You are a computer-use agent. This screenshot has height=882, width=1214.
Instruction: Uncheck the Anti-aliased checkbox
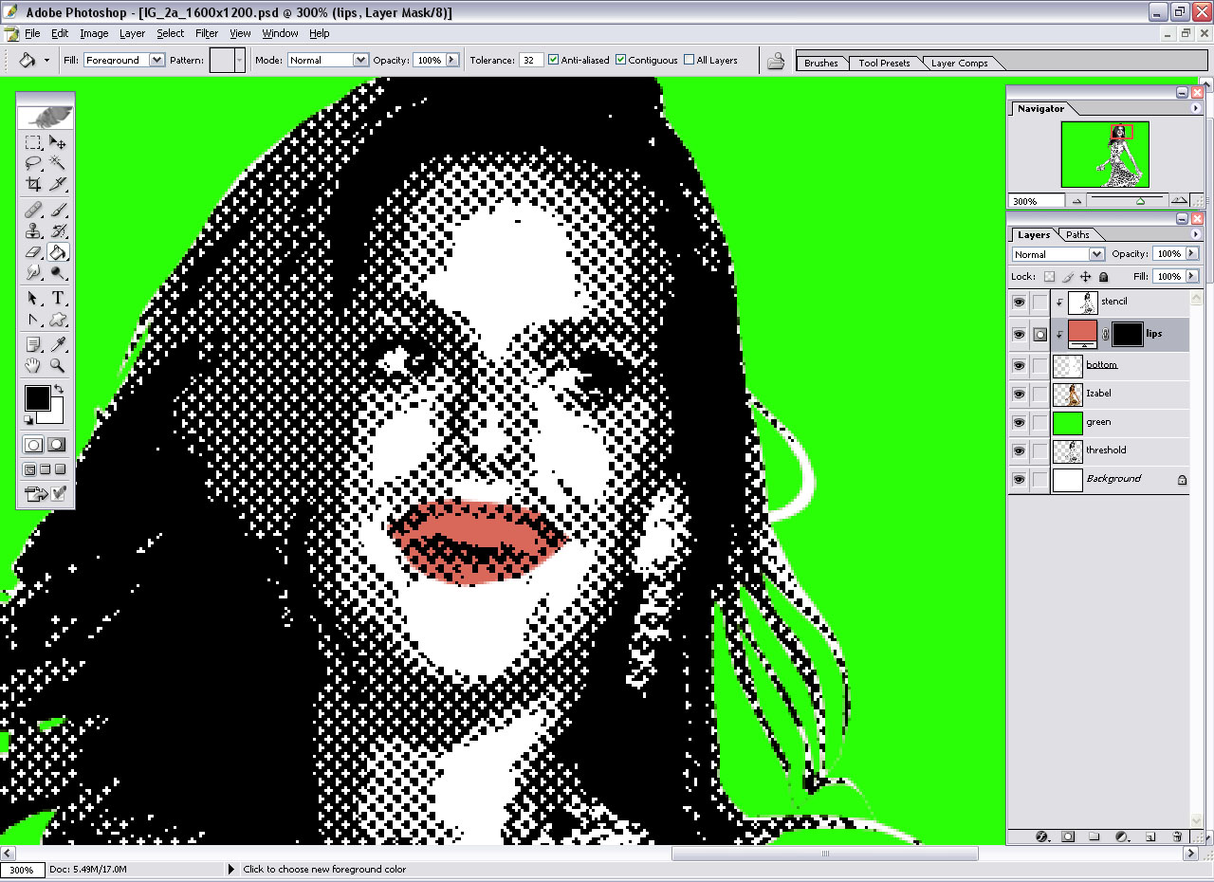554,60
